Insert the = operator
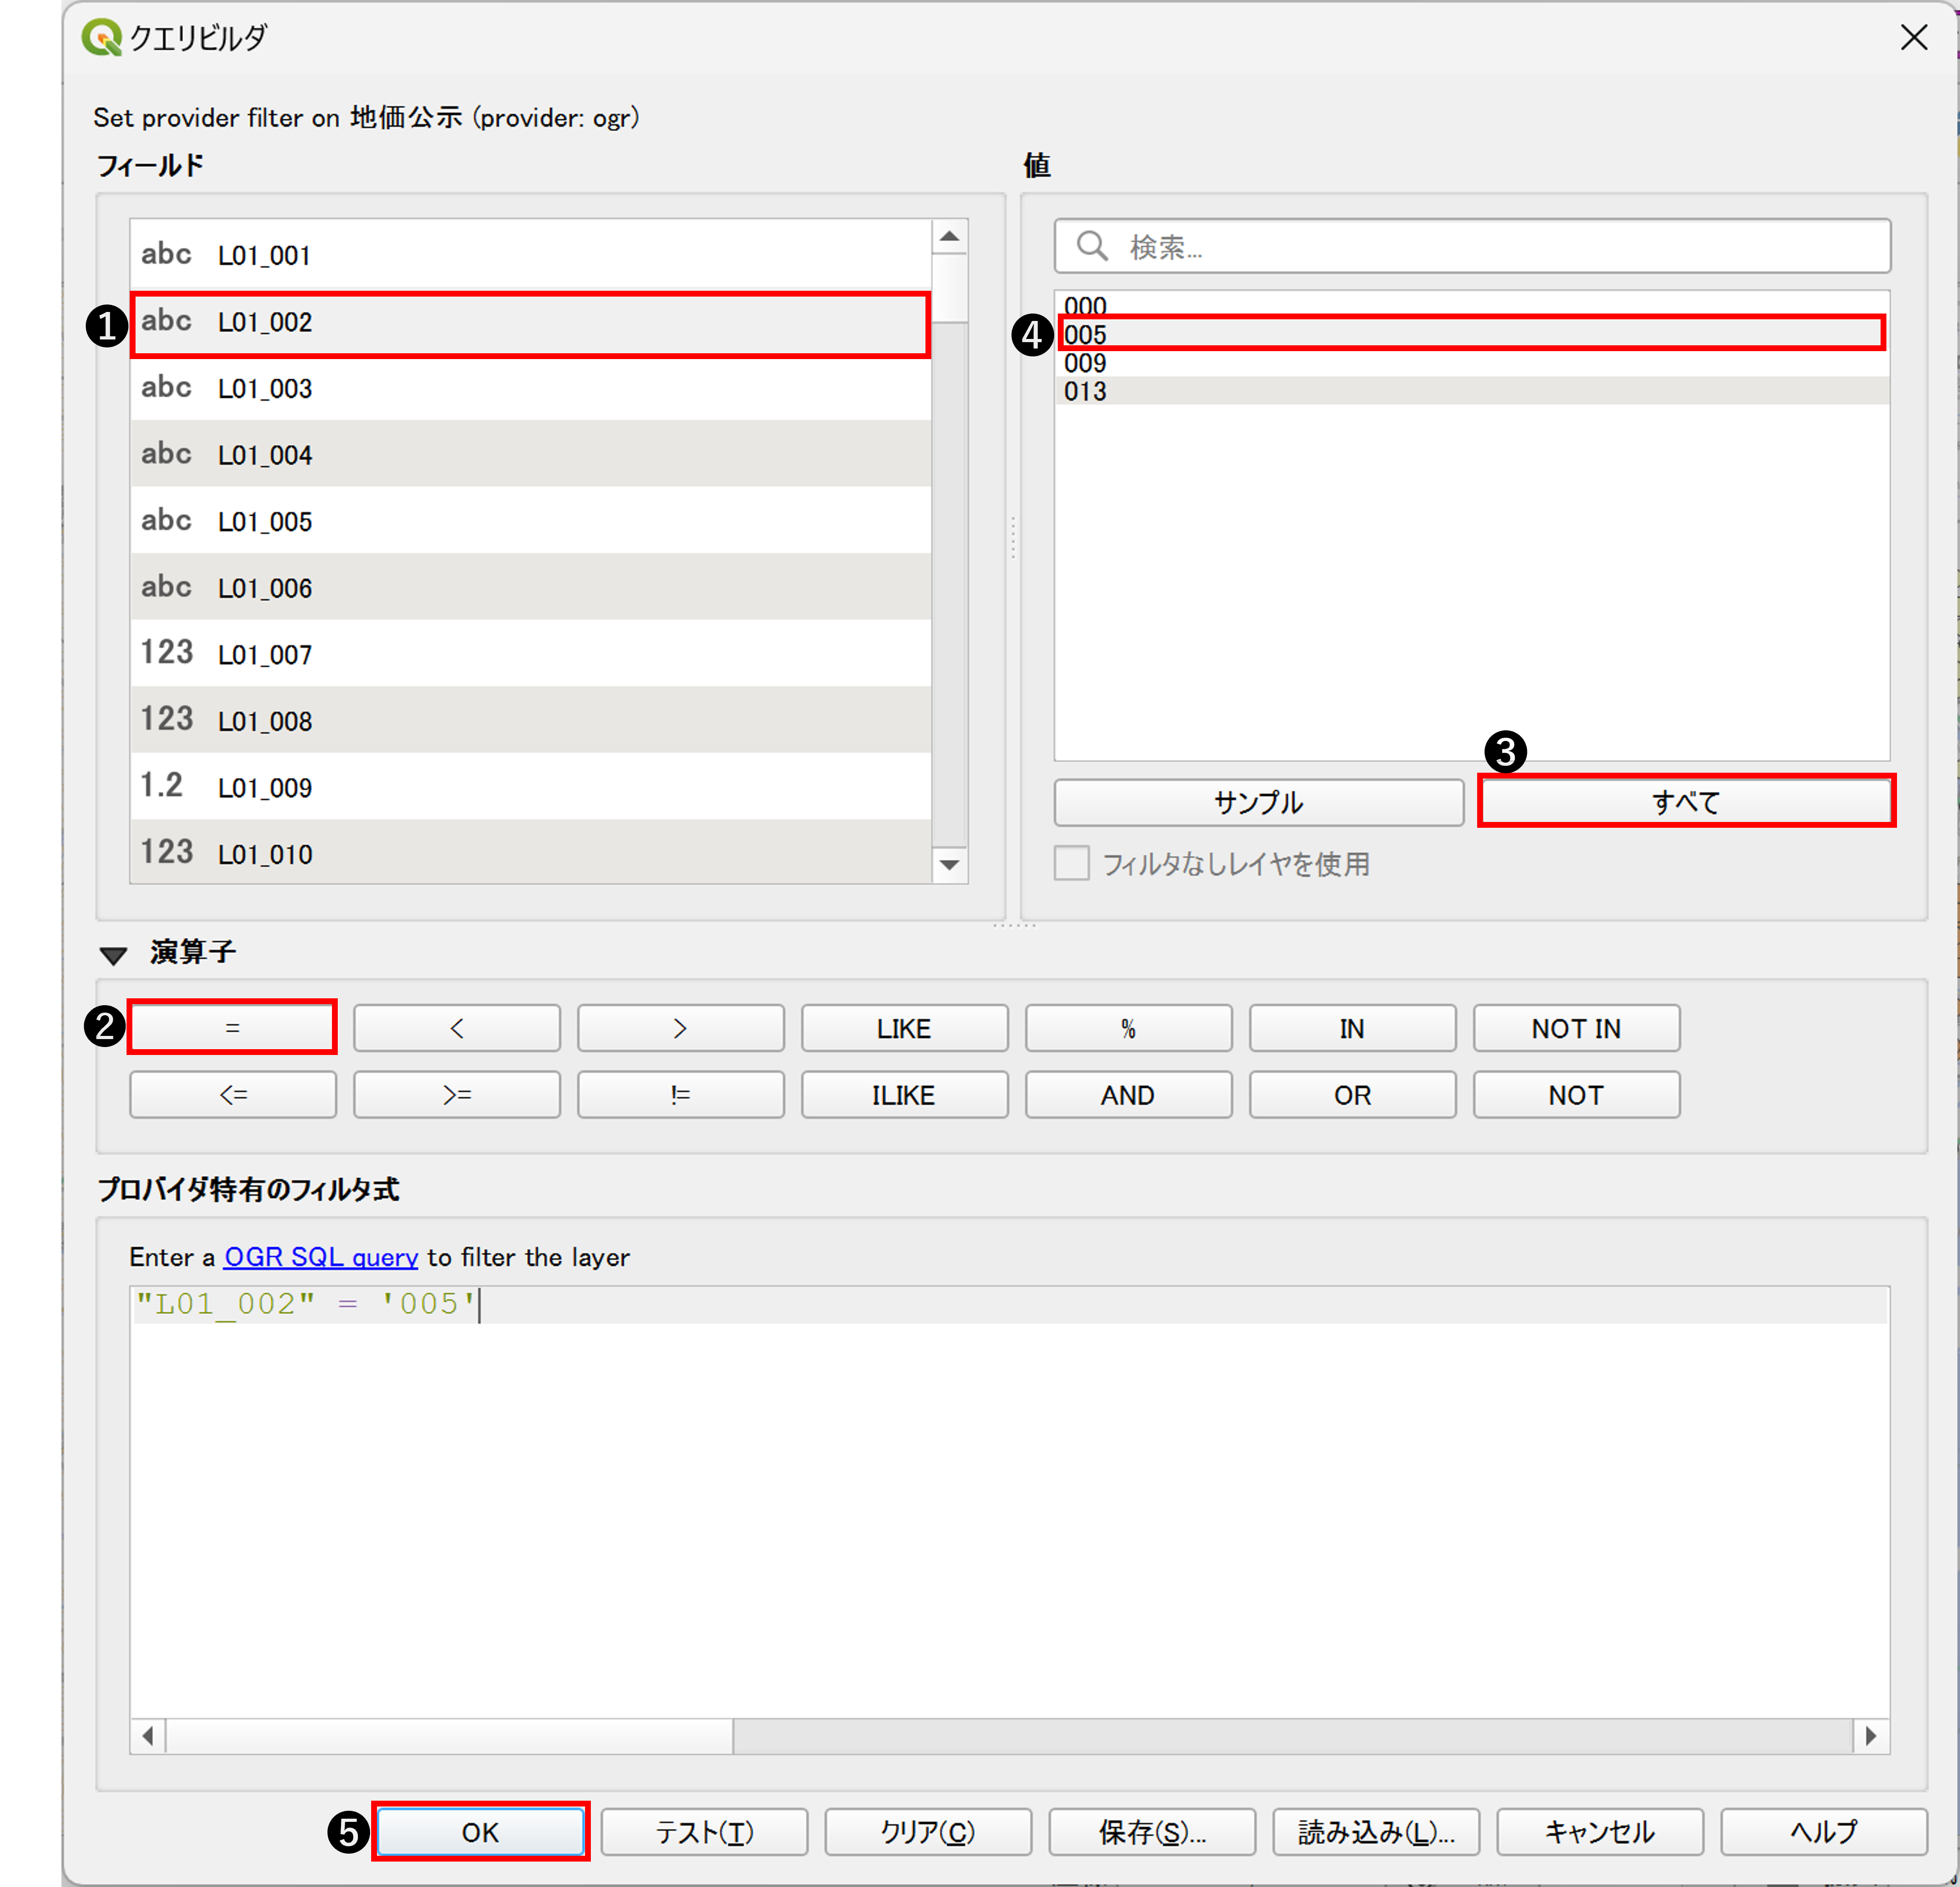Screen dimensions: 1960x1887 (233, 1027)
